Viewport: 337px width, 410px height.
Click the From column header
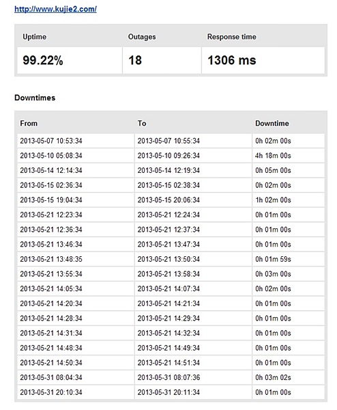(29, 123)
